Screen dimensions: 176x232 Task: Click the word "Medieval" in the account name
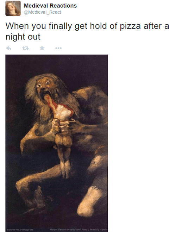pyautogui.click(x=36, y=6)
